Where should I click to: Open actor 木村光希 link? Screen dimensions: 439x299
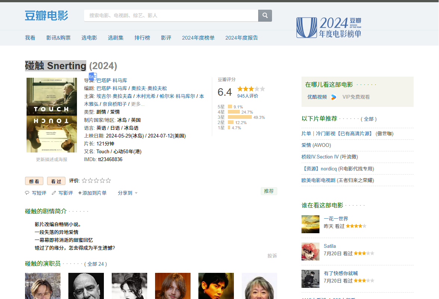146,96
